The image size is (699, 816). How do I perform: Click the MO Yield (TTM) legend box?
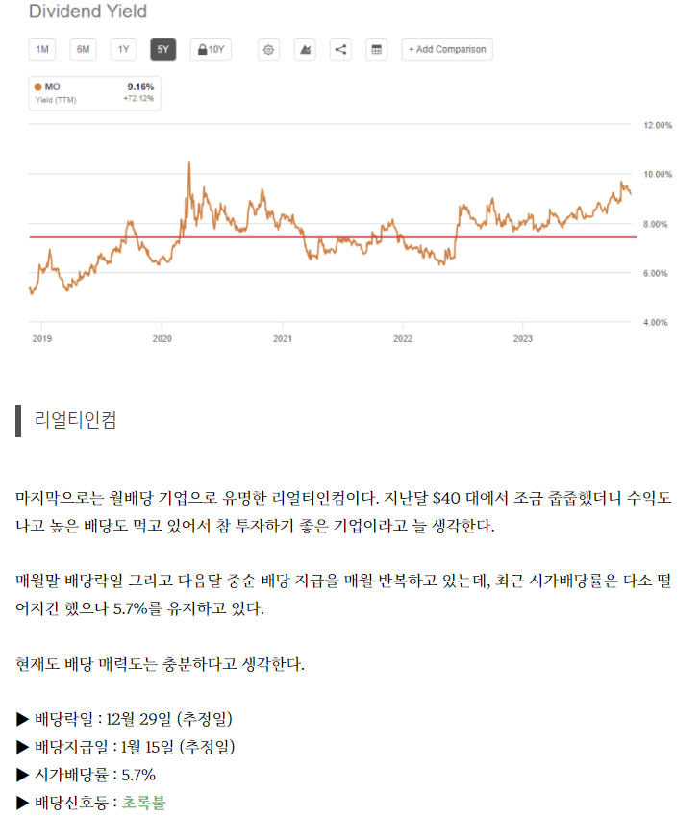(x=95, y=93)
